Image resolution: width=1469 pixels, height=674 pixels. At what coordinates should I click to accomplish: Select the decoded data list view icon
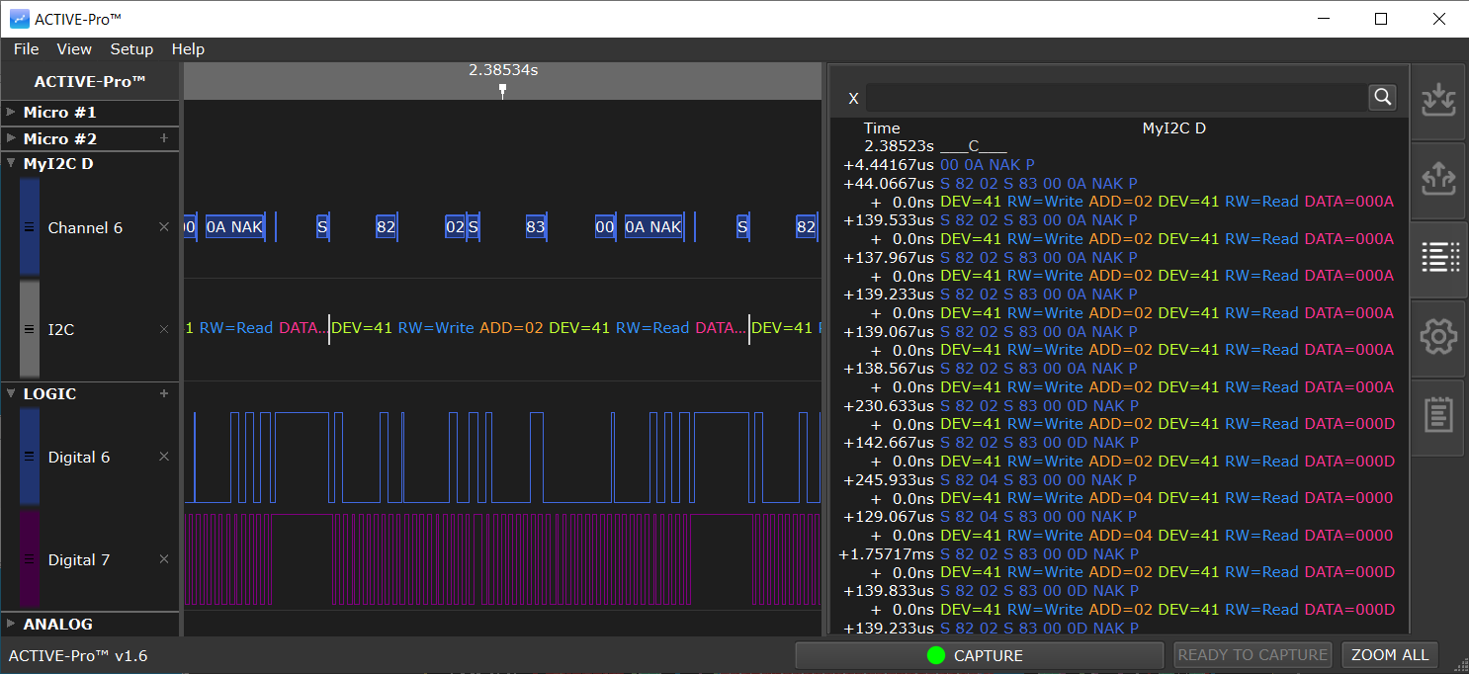coord(1438,258)
